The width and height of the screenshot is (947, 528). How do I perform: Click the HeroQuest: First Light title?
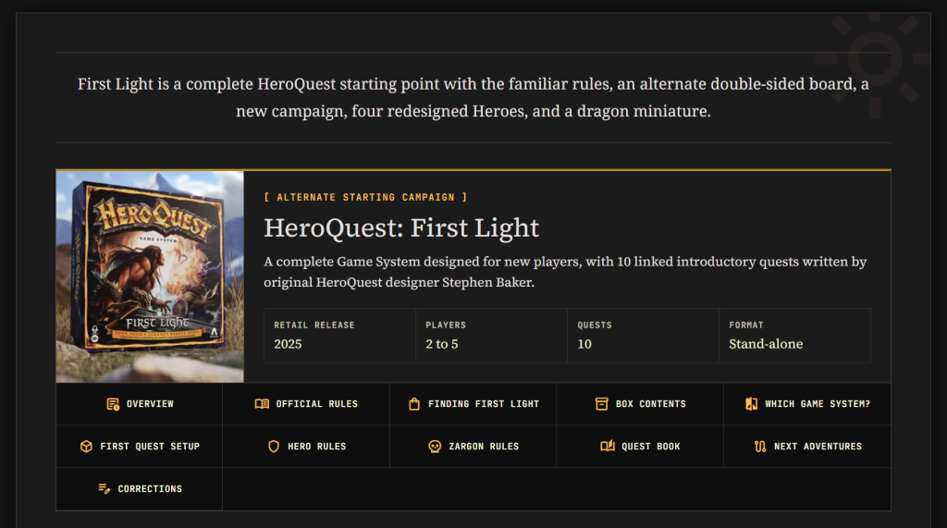point(401,227)
